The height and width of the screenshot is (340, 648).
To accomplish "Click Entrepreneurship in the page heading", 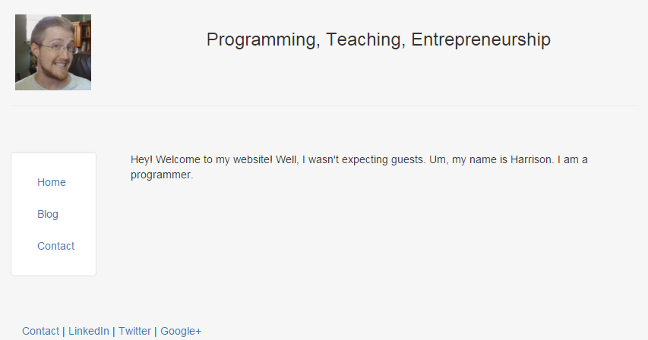I will tap(481, 39).
